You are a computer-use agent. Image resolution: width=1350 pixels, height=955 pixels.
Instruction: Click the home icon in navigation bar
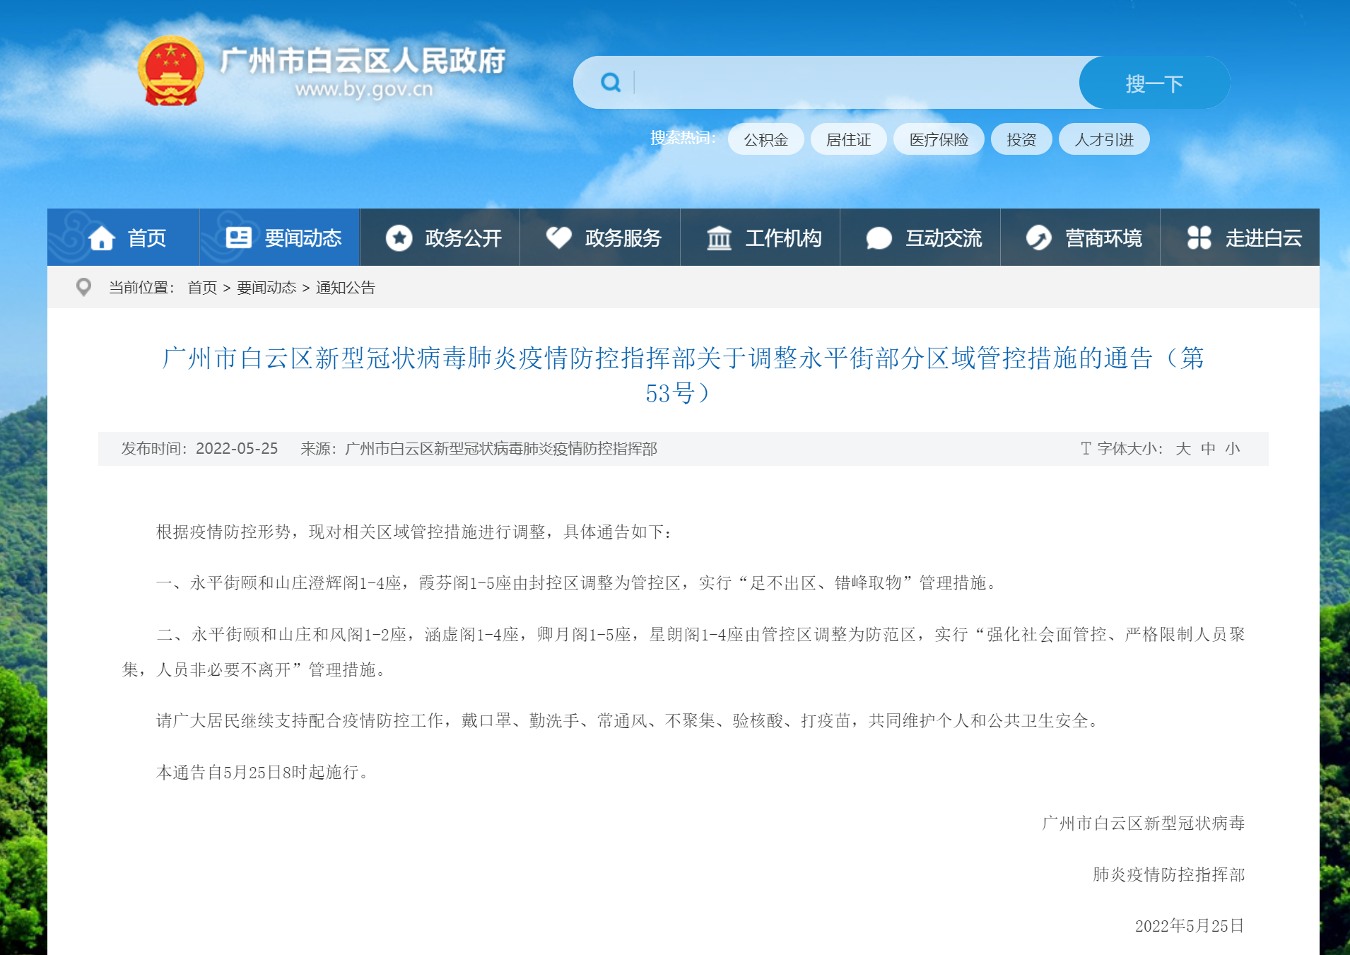pyautogui.click(x=102, y=238)
